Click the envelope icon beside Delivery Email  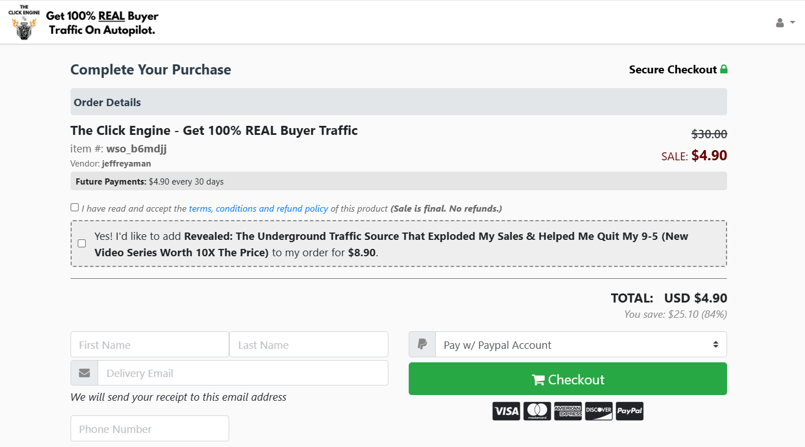point(84,373)
